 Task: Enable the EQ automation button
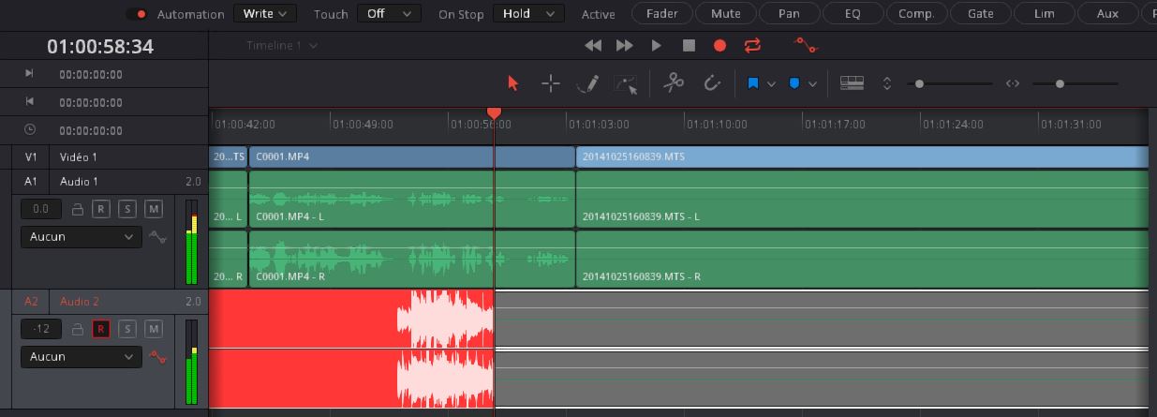(853, 14)
